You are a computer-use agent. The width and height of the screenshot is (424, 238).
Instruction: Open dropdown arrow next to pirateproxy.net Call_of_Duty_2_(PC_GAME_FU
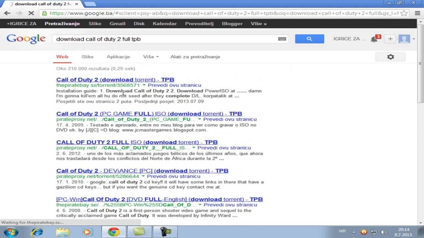pyautogui.click(x=200, y=119)
